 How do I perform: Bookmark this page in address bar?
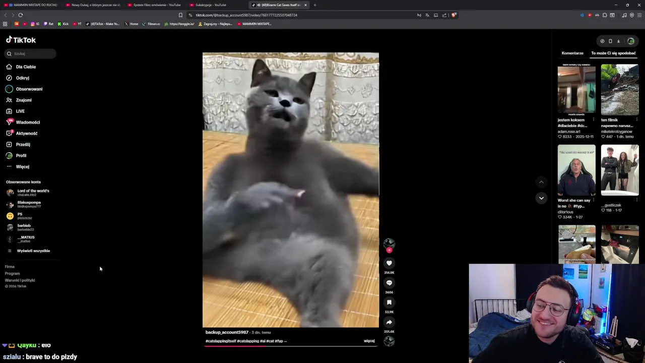click(x=180, y=15)
